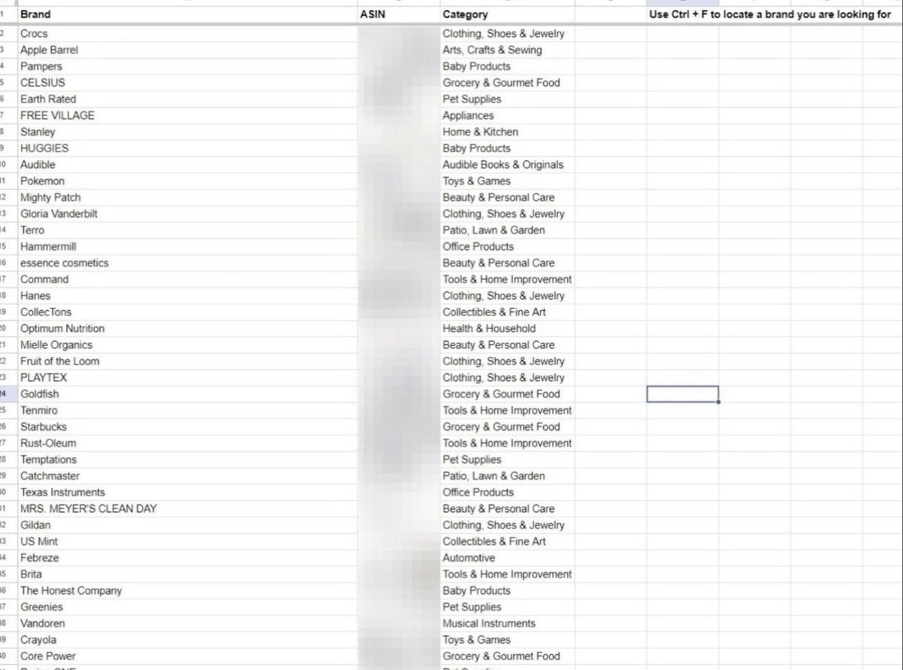The width and height of the screenshot is (903, 670).
Task: Click the Febreze brand cell
Action: click(x=186, y=558)
